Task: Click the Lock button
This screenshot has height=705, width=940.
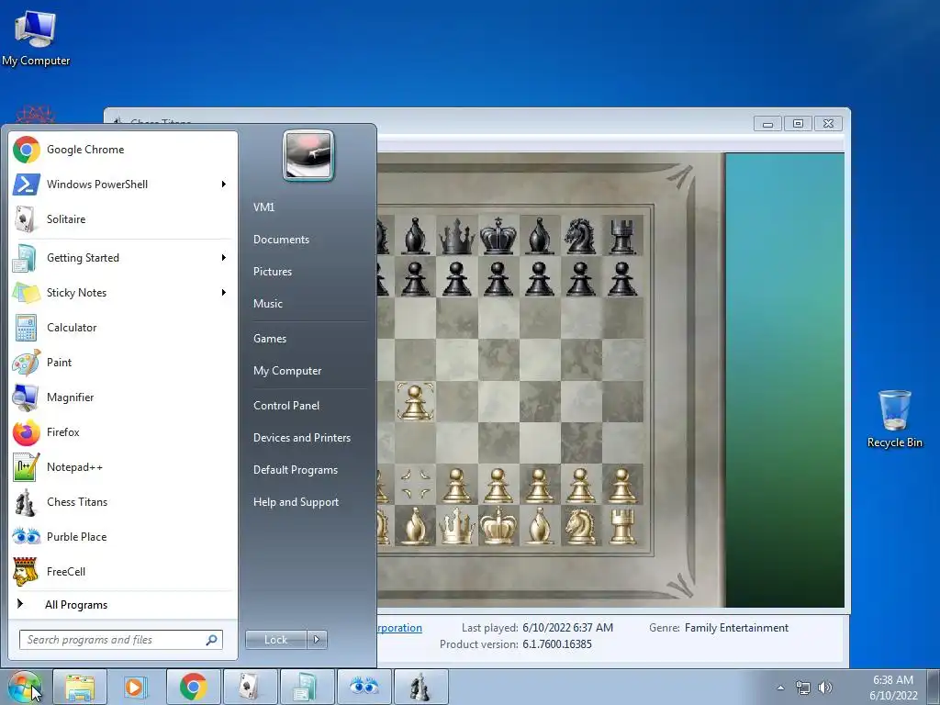Action: click(276, 640)
